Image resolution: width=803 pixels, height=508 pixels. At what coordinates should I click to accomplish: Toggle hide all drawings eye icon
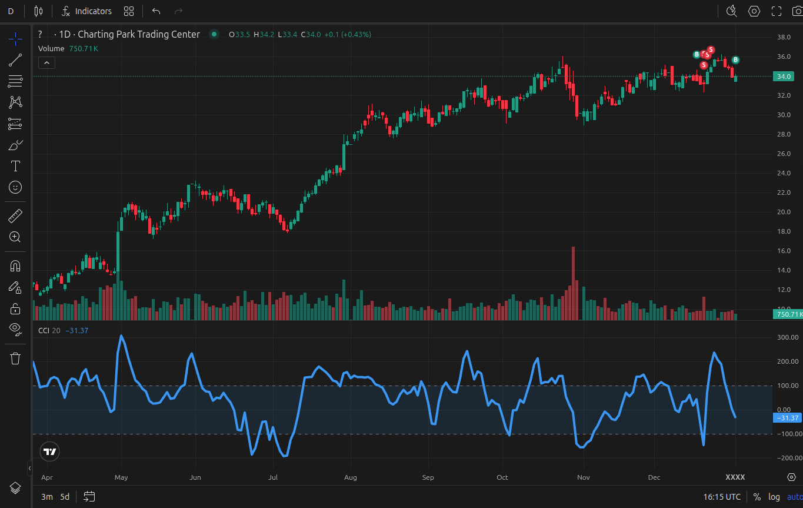point(15,328)
